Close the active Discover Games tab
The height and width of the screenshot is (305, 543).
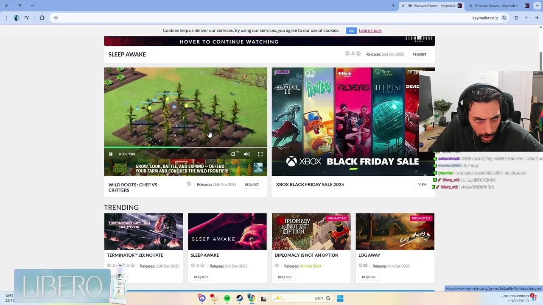pos(403,6)
